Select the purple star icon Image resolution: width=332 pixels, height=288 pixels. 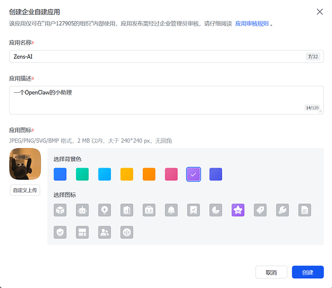pyautogui.click(x=238, y=210)
